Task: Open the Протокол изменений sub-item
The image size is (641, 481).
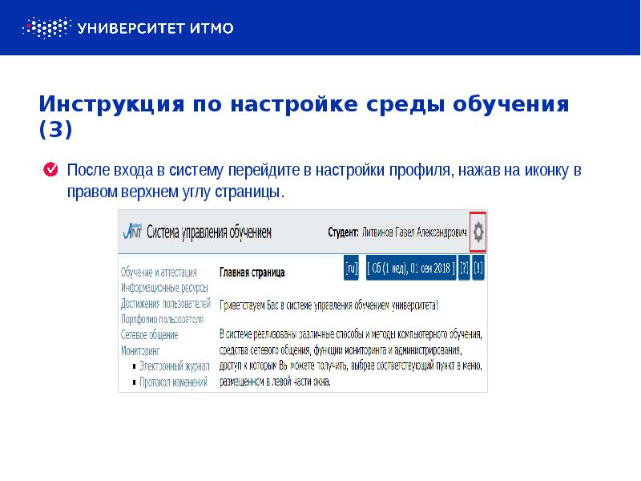Action: (173, 382)
